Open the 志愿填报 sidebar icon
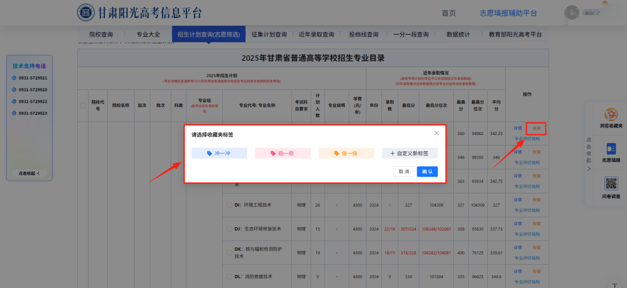The height and width of the screenshot is (288, 627). pos(611,149)
